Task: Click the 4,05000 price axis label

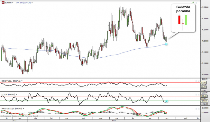Action: pos(205,75)
